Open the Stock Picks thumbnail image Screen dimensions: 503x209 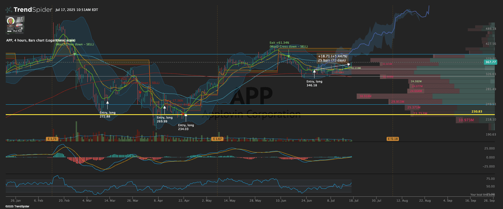pyautogui.click(x=15, y=25)
